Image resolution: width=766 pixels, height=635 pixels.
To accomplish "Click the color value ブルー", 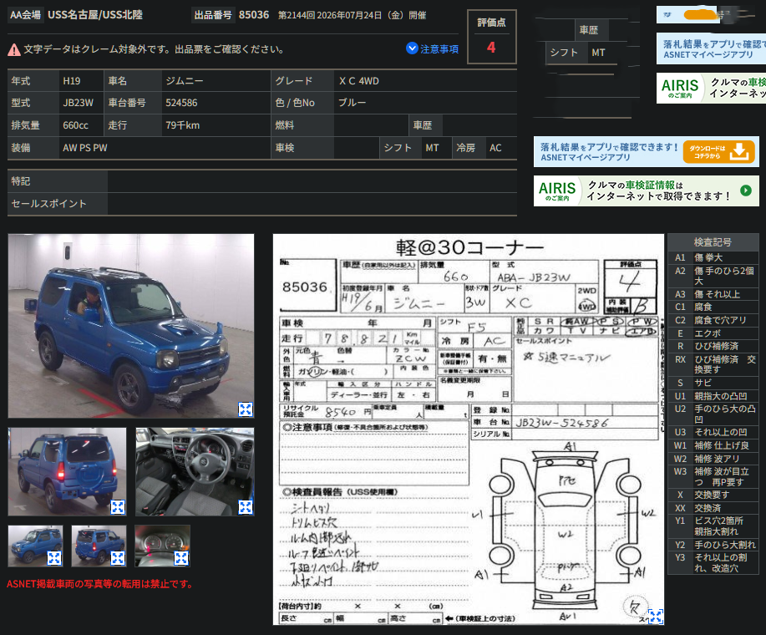I will pos(353,103).
